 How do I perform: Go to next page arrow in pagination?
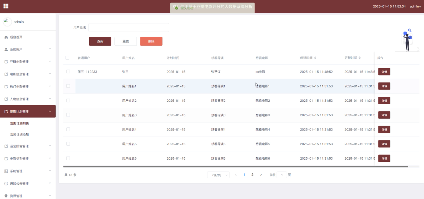[261, 175]
